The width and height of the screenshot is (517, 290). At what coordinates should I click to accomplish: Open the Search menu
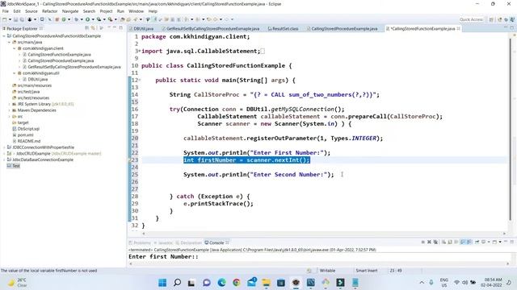tap(89, 11)
